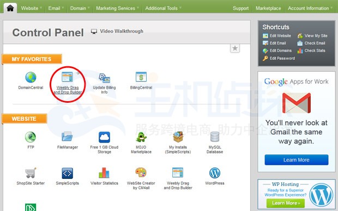
Task: Open the DomainCentral globe icon
Action: (31, 77)
